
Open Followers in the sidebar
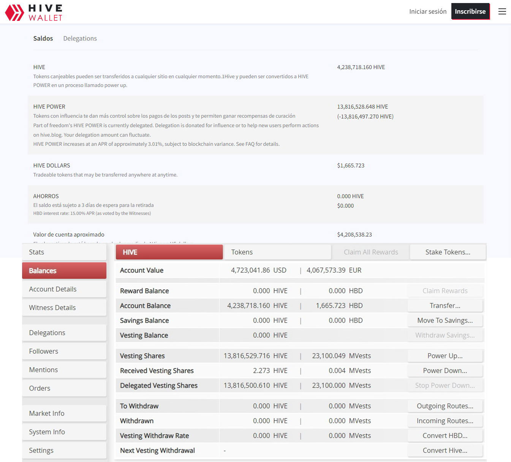(x=64, y=352)
